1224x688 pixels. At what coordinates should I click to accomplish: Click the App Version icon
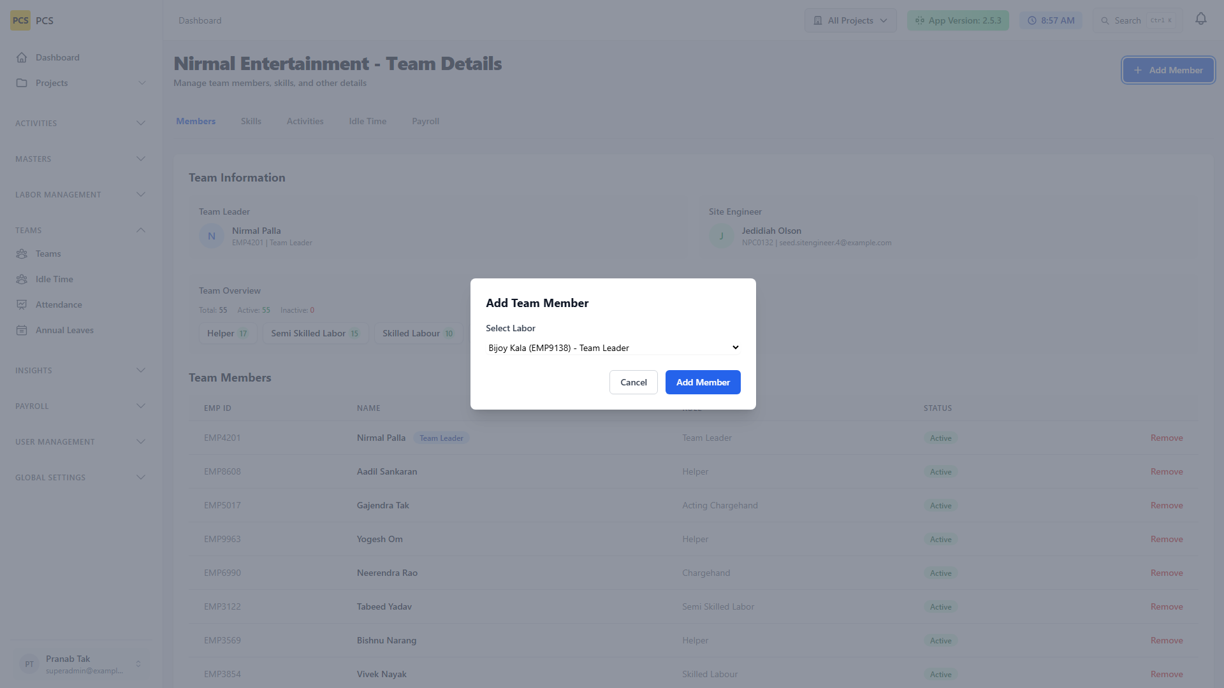(x=919, y=20)
